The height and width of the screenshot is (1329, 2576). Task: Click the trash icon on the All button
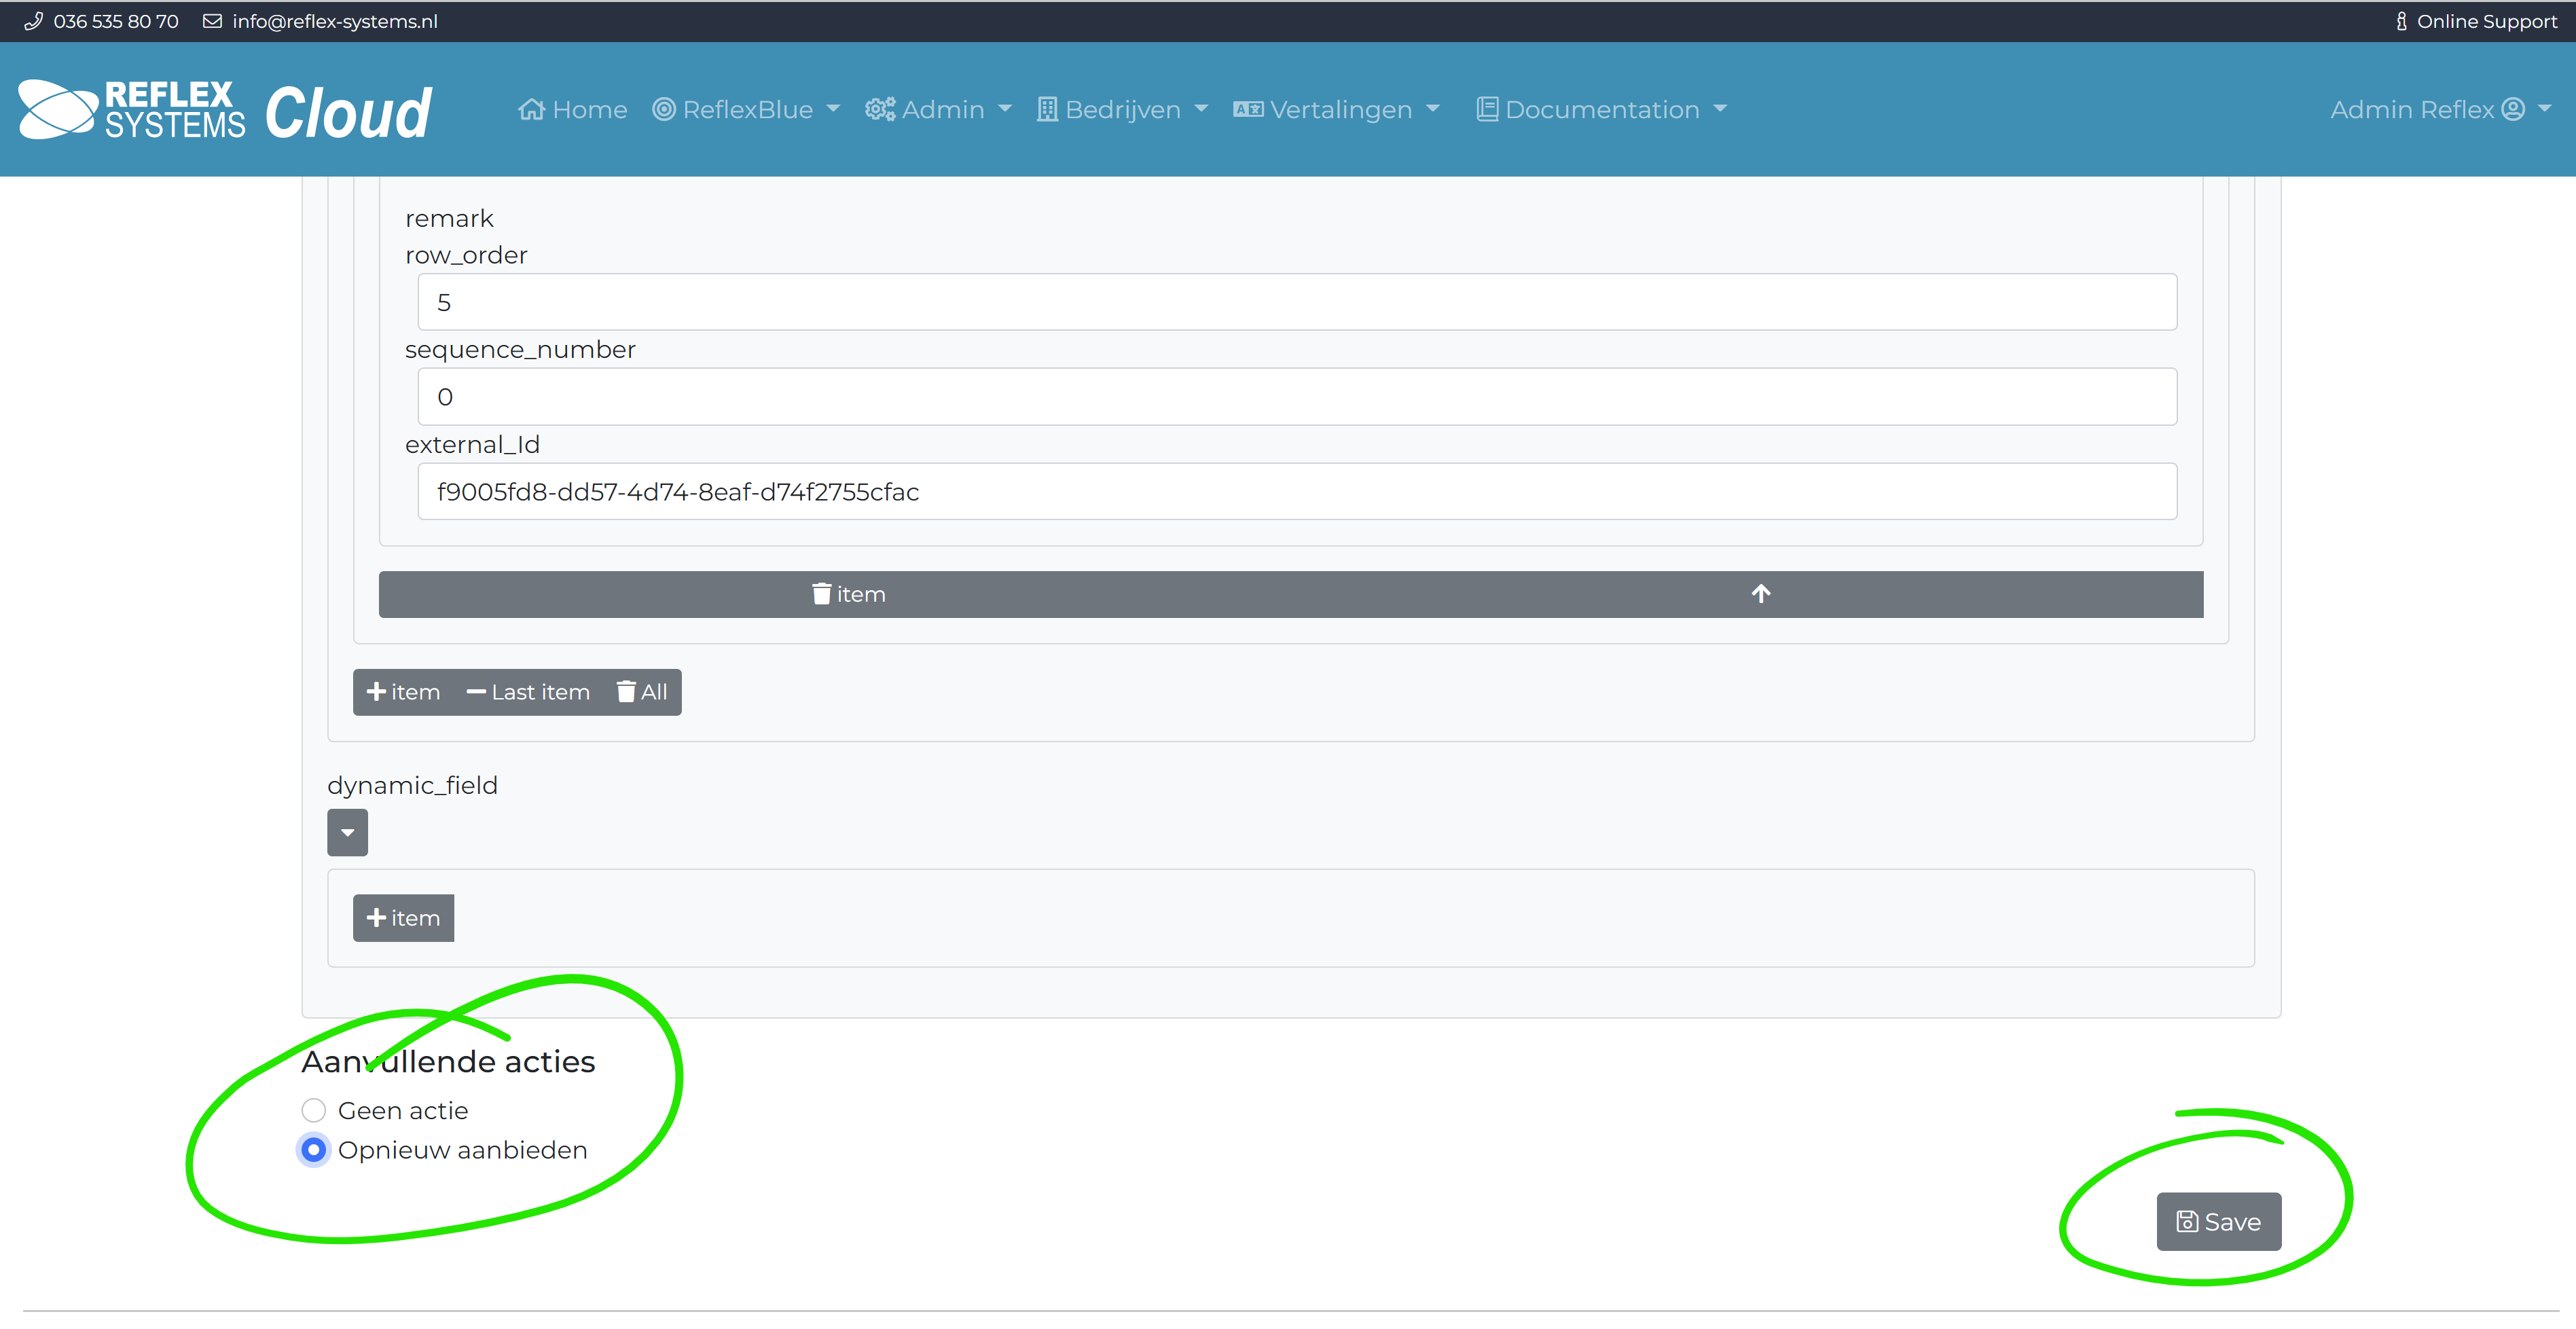627,691
